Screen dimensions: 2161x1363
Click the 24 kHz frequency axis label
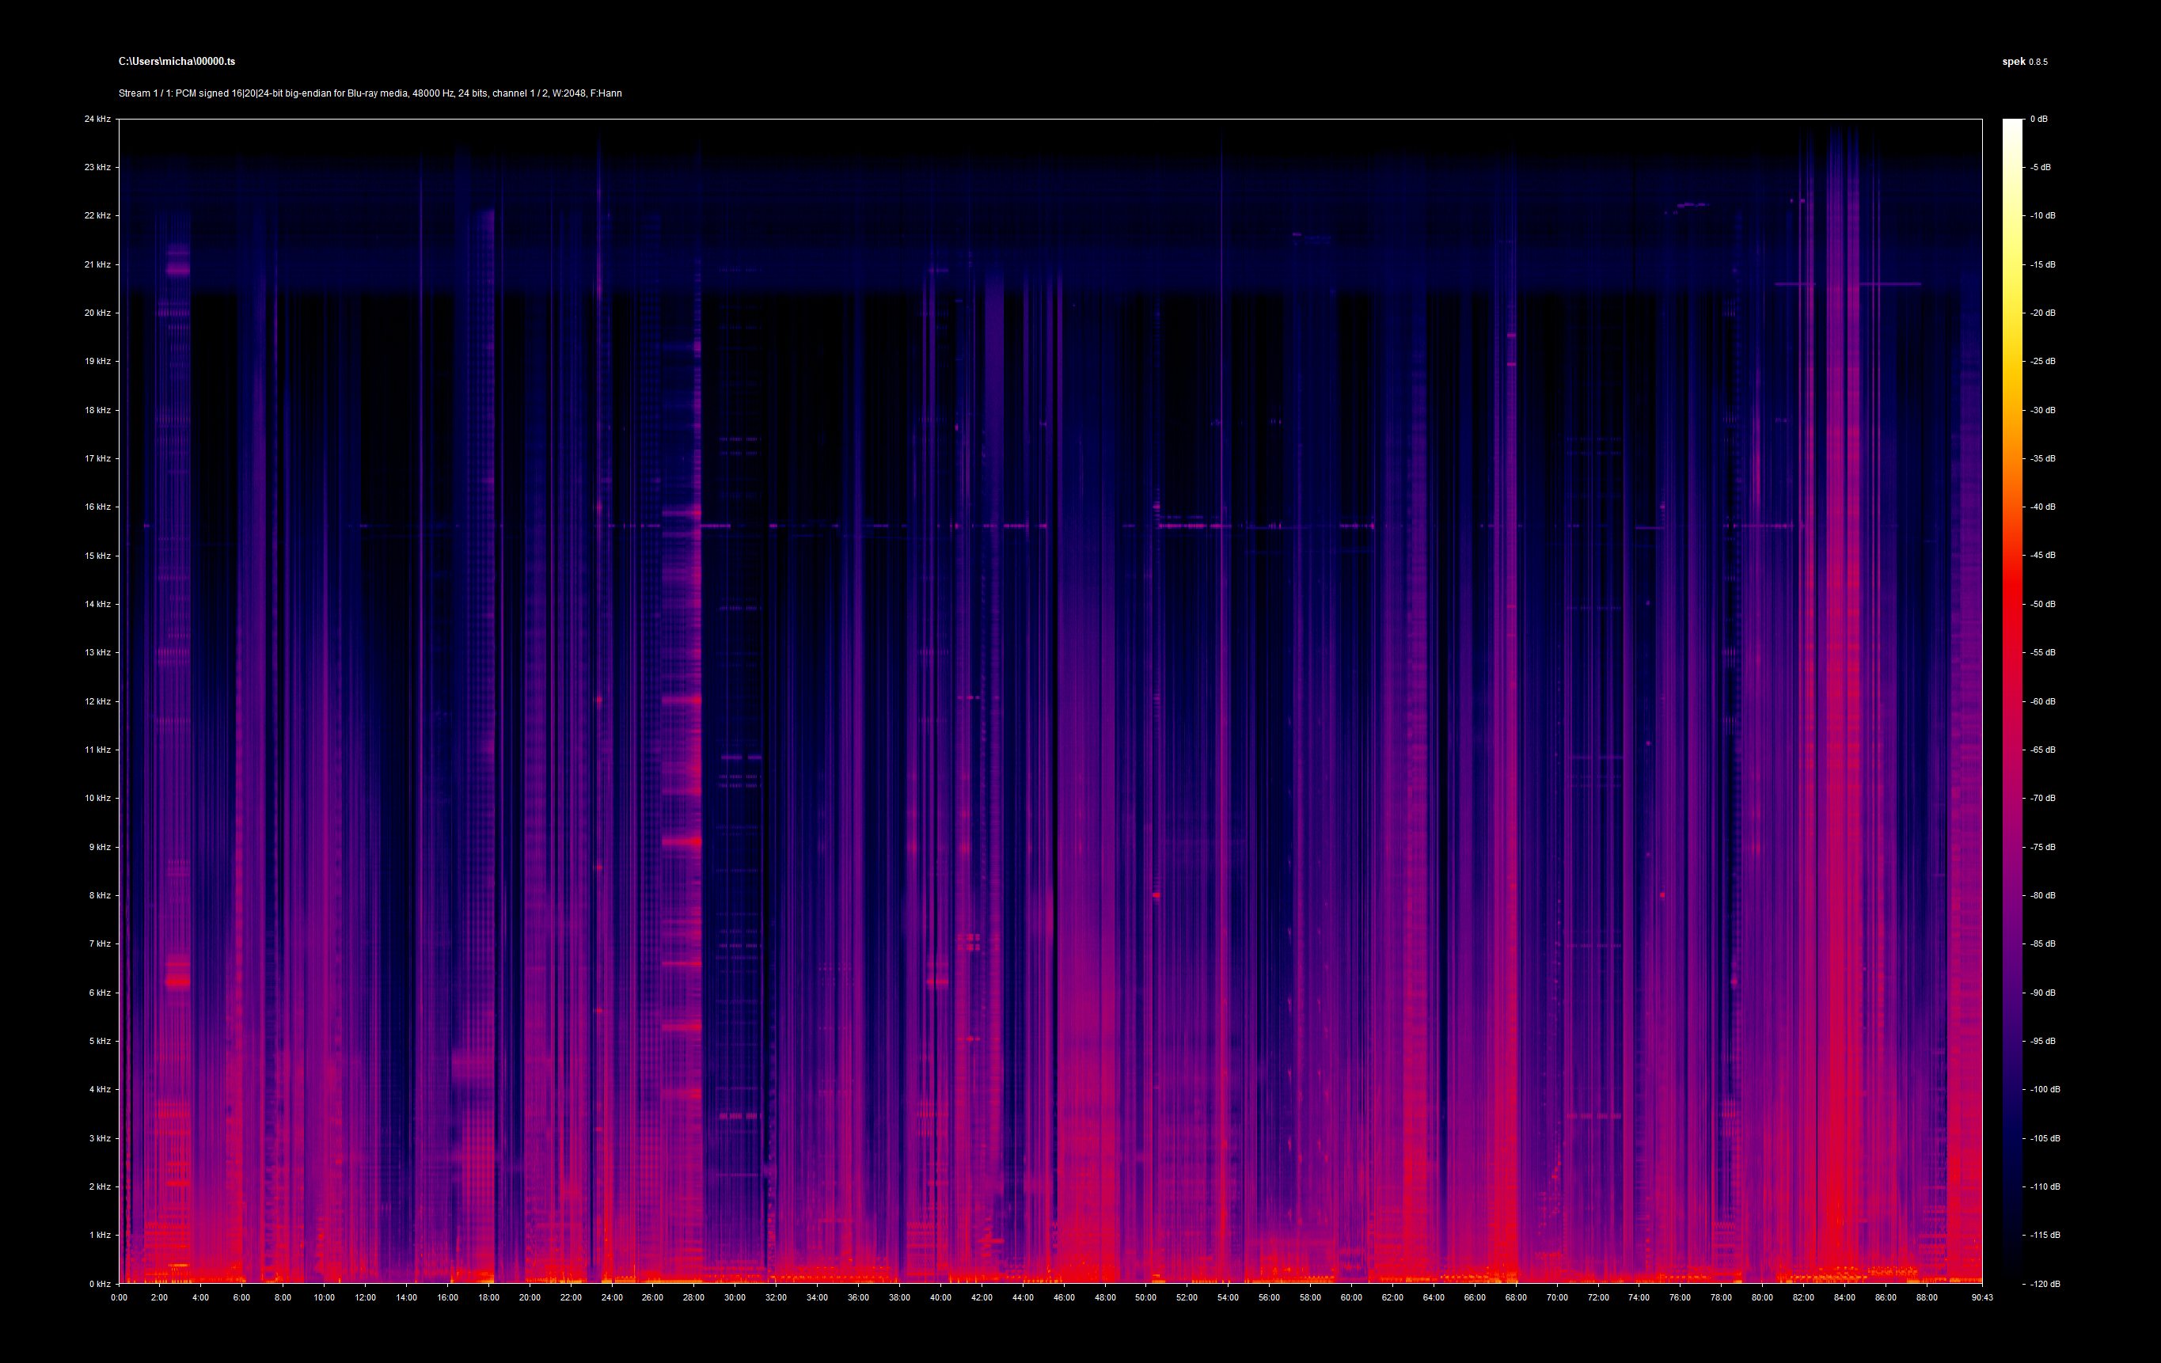click(97, 119)
